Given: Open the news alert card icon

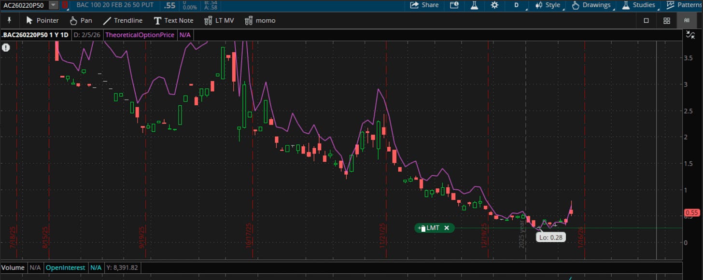Looking at the screenshot, I should click(454, 5).
